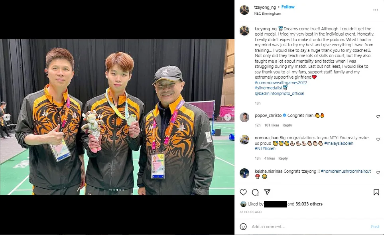The width and height of the screenshot is (384, 235).
Task: Like nomura_hao's comment heart
Action: pyautogui.click(x=378, y=139)
